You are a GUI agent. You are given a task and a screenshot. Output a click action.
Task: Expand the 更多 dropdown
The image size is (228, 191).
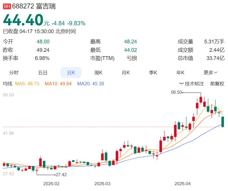point(210,72)
